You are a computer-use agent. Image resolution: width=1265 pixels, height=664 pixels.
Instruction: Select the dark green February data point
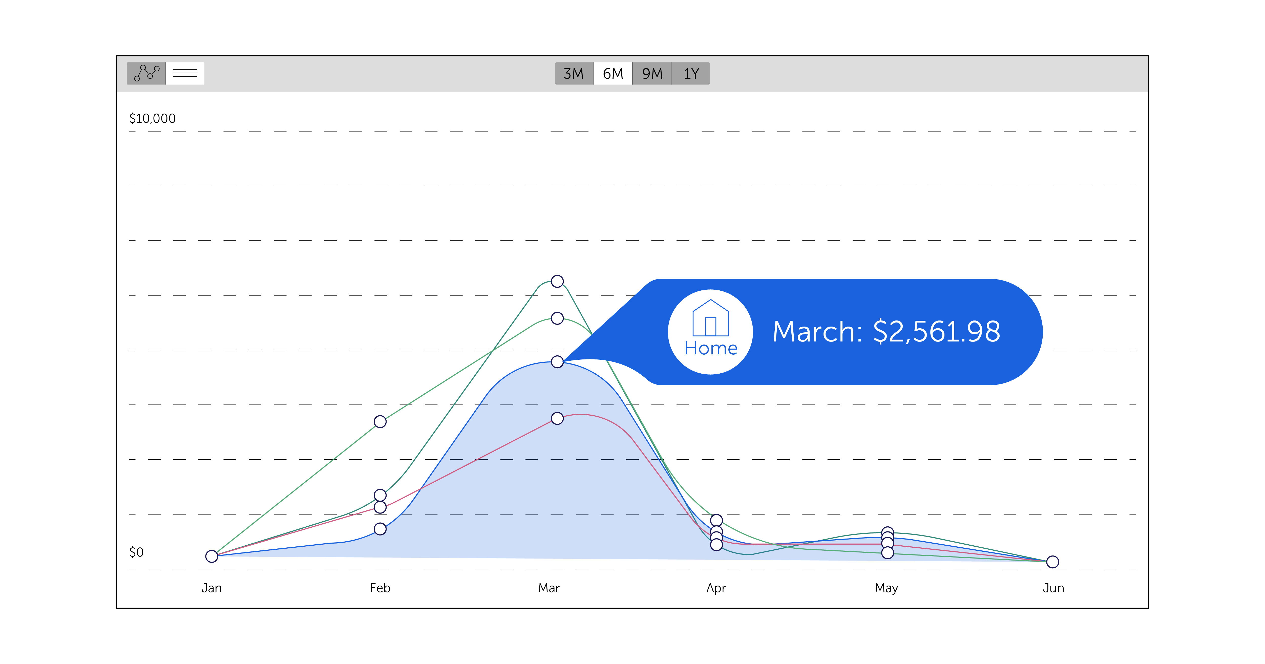click(380, 495)
